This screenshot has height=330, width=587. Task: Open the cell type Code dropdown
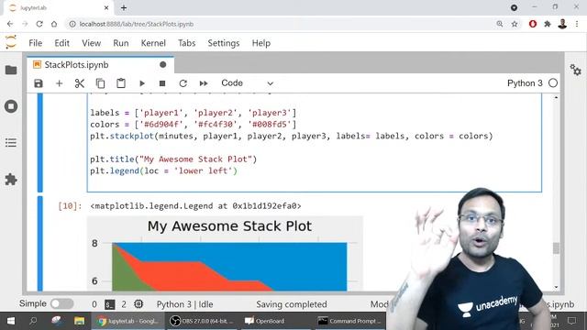click(x=247, y=83)
